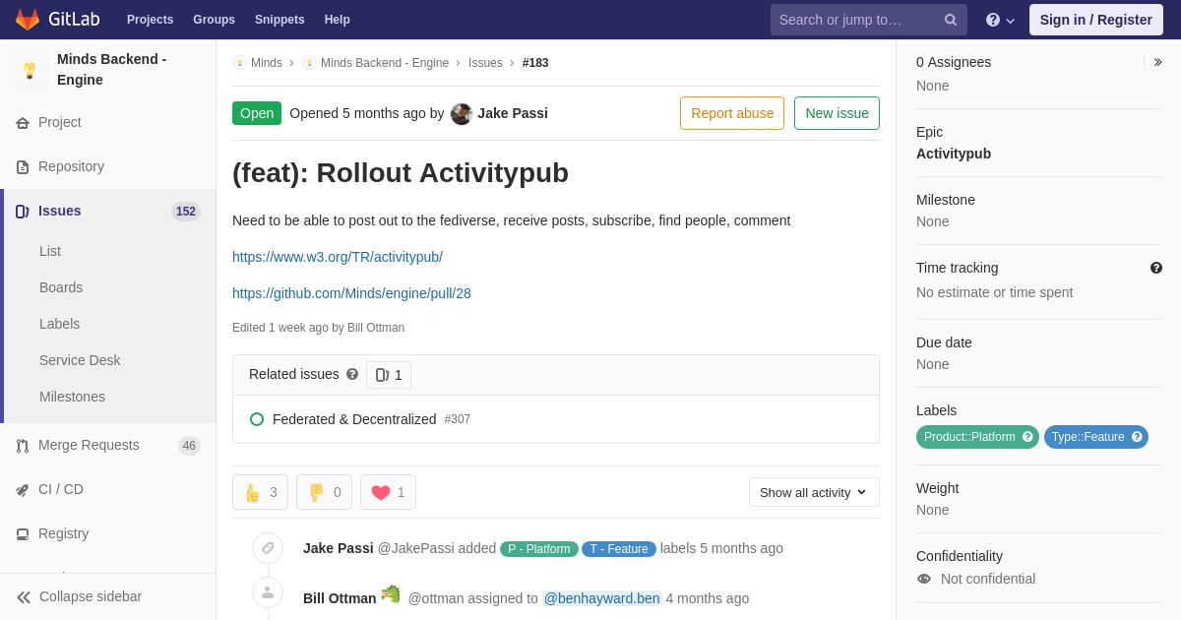The height and width of the screenshot is (620, 1181).
Task: Click the New issue button
Action: 837,113
